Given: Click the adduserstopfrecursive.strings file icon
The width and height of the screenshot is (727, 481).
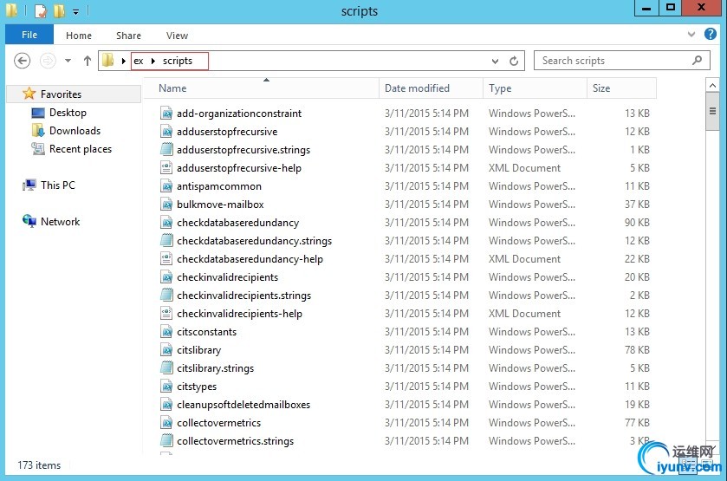Looking at the screenshot, I should point(166,149).
